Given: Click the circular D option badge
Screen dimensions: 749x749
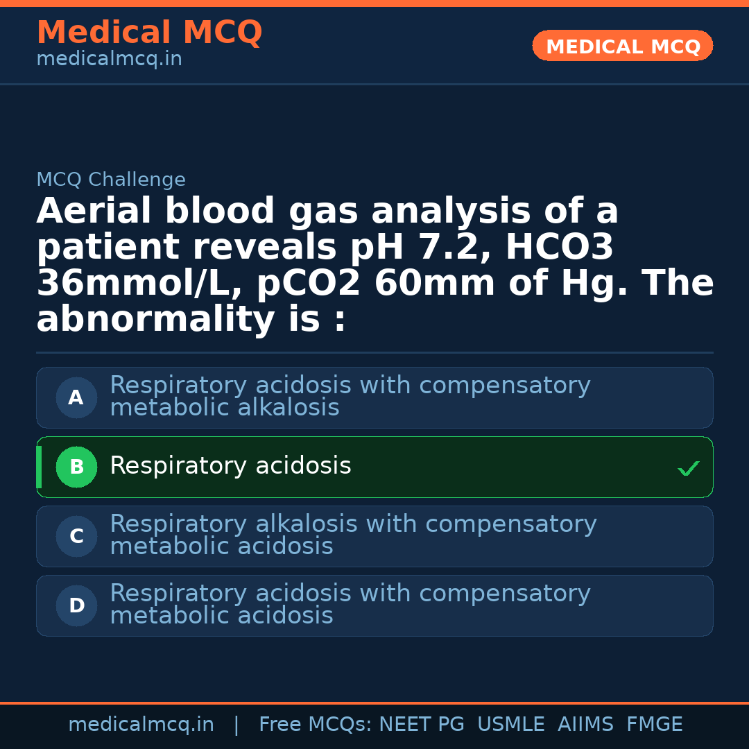Looking at the screenshot, I should point(76,606).
